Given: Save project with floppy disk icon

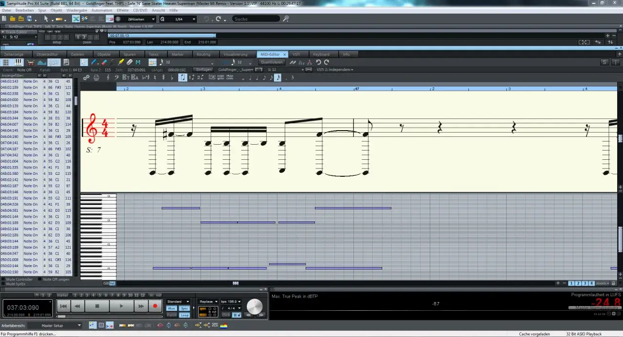Looking at the screenshot, I should (29, 19).
